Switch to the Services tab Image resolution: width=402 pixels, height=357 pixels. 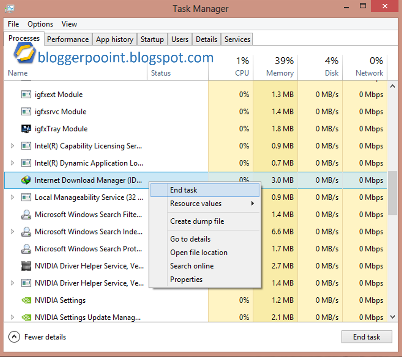[237, 39]
